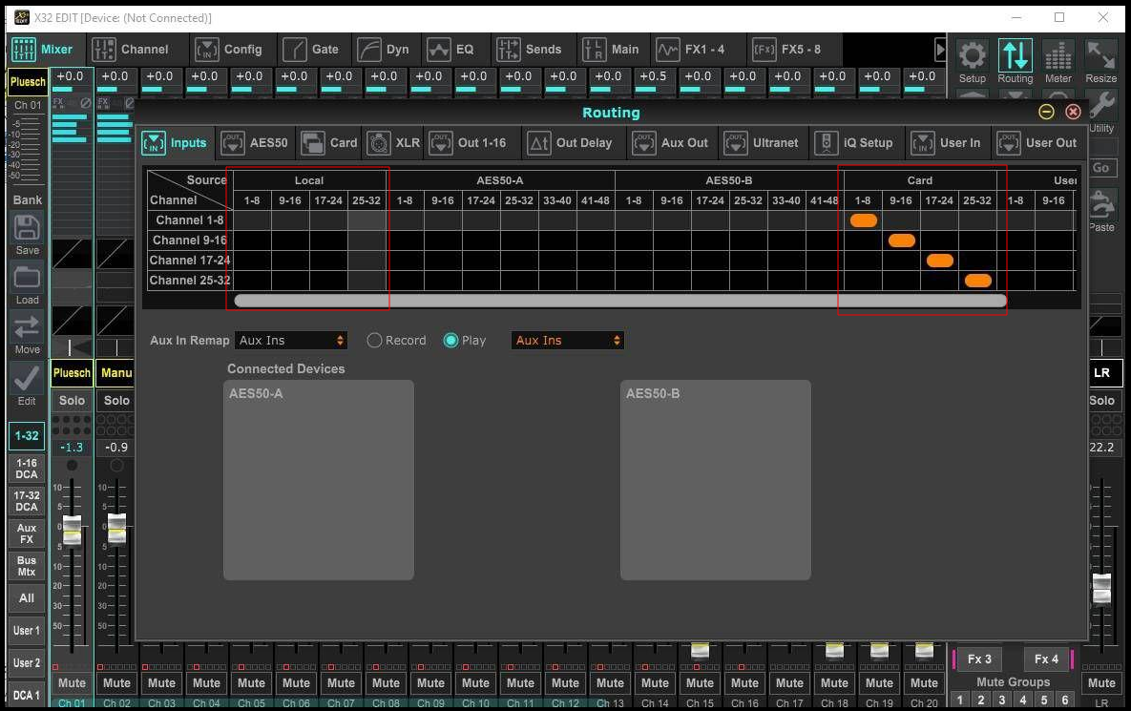Click the Utility wrench icon
This screenshot has width=1131, height=711.
tap(1102, 105)
